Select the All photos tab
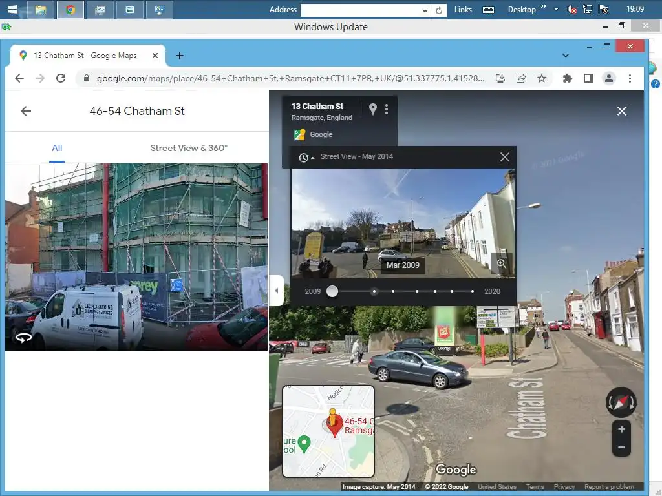Viewport: 662px width, 496px height. (x=57, y=148)
